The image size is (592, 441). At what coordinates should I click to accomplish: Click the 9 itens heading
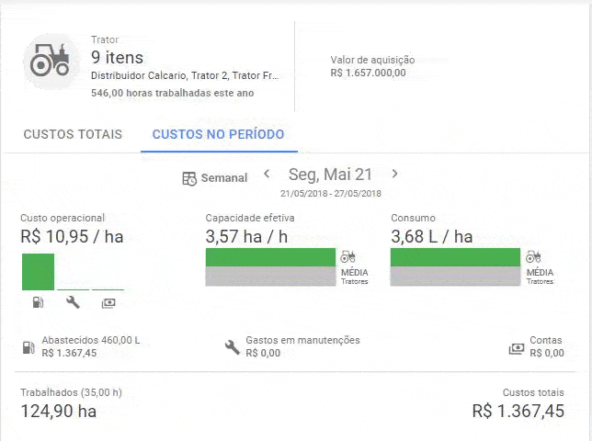tap(117, 57)
